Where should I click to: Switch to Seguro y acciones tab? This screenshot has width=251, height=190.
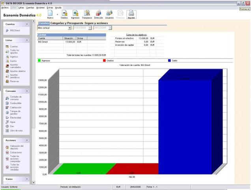coord(96,23)
